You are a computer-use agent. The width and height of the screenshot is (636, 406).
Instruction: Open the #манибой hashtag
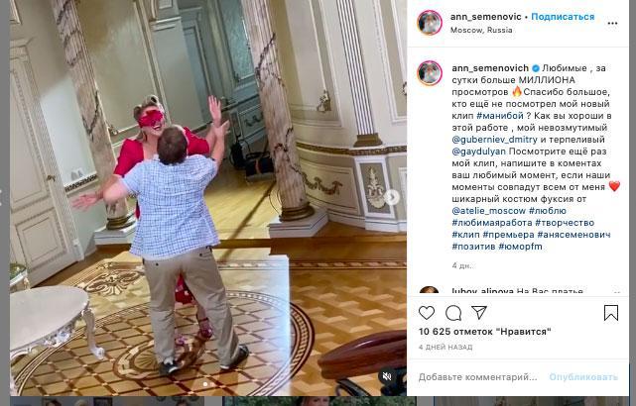pos(500,116)
